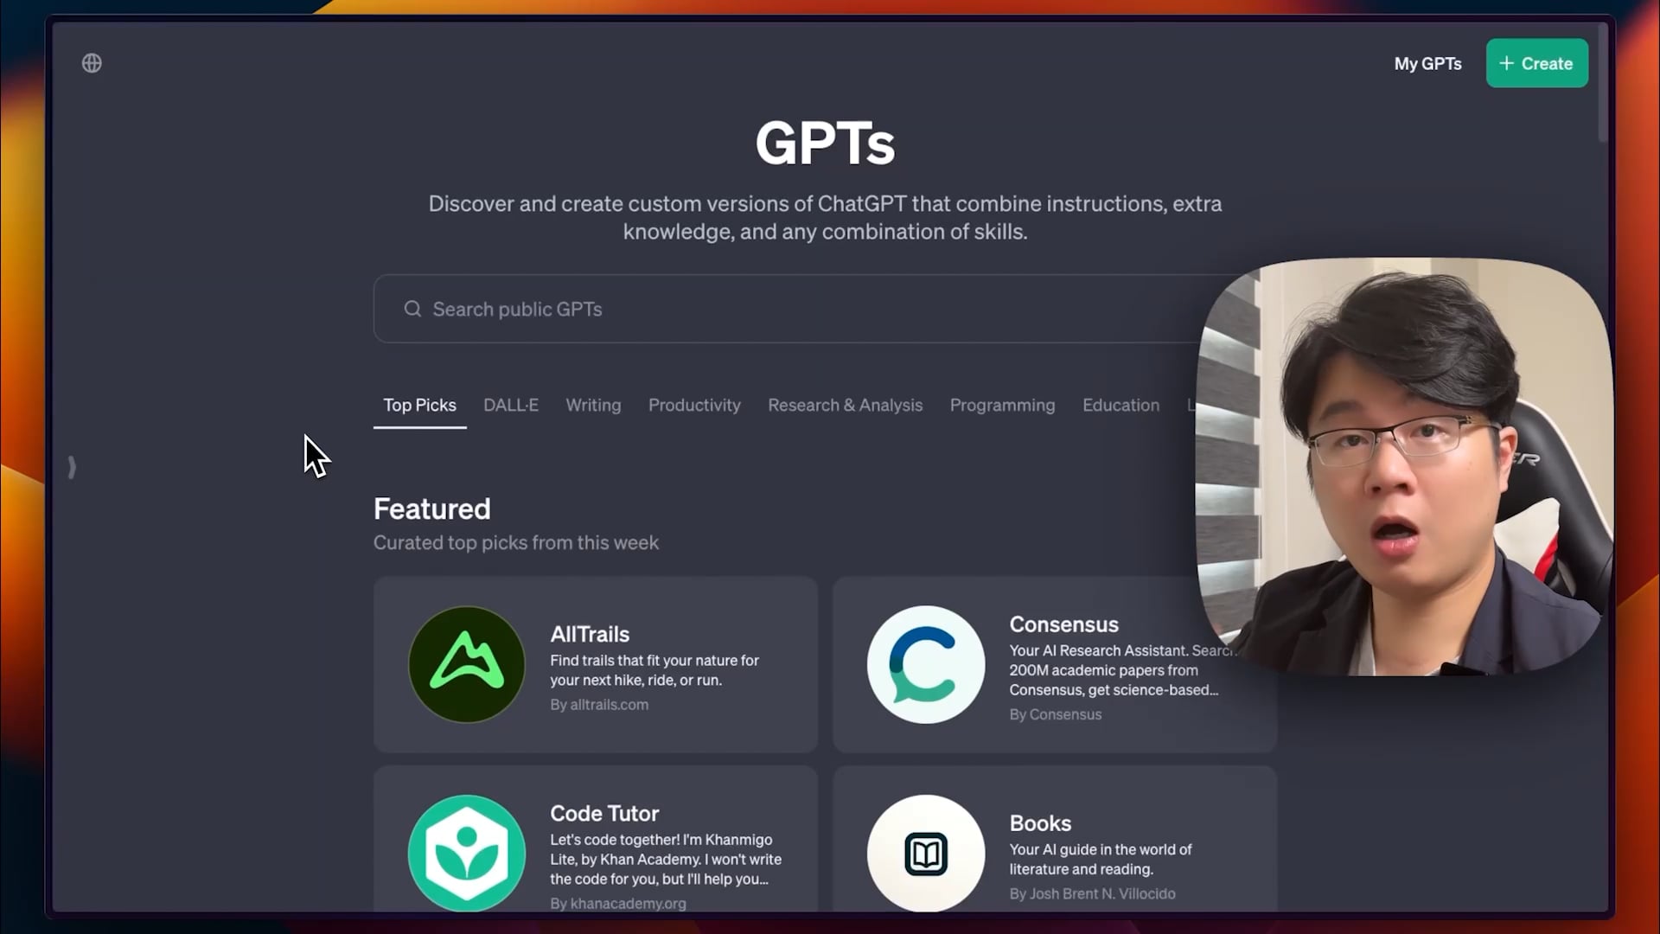Open the Consensus GPT title
This screenshot has height=934, width=1660.
1063,624
